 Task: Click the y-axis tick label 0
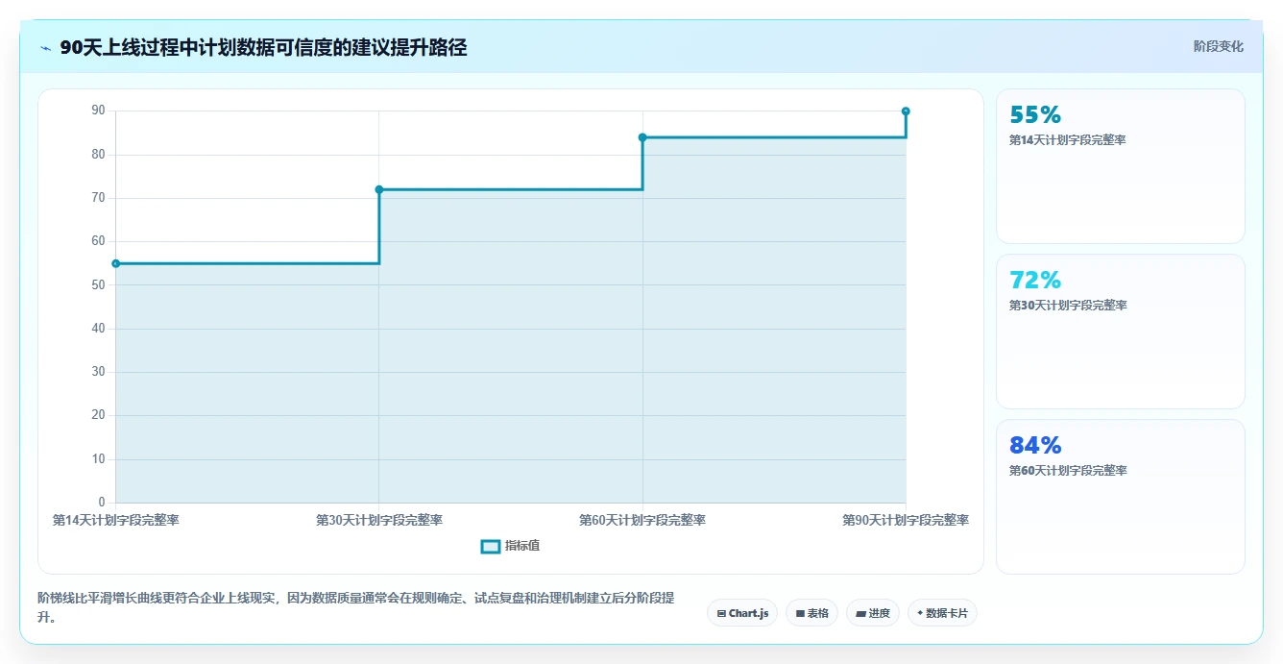[x=102, y=503]
